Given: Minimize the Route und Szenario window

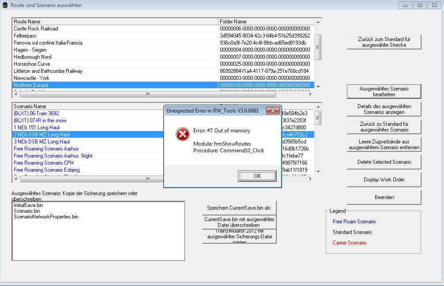Looking at the screenshot, I should click(x=405, y=5).
